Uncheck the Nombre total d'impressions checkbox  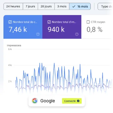pyautogui.click(x=49, y=22)
